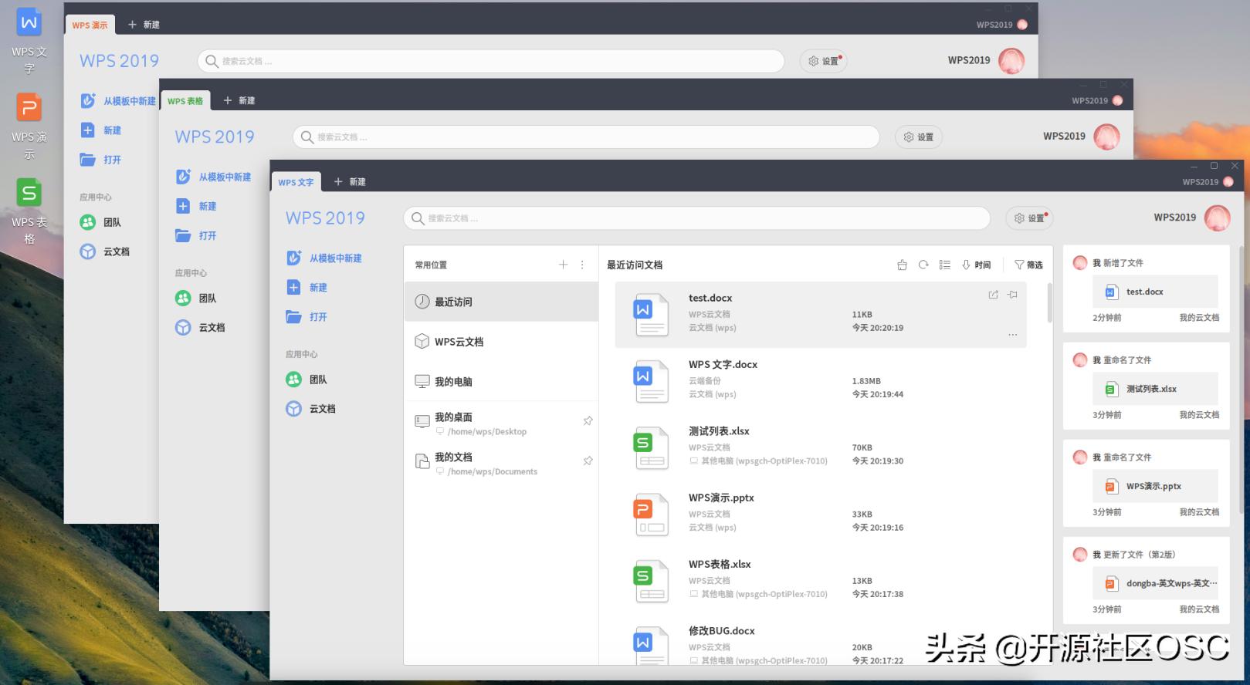This screenshot has height=685, width=1250.
Task: Click 从模板中新建 icon in WPS 文字 window
Action: pyautogui.click(x=293, y=258)
